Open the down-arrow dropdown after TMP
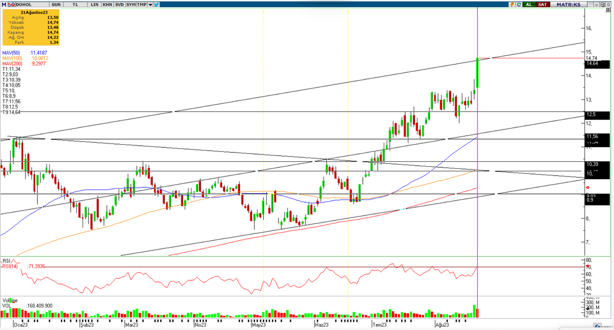 (x=150, y=5)
